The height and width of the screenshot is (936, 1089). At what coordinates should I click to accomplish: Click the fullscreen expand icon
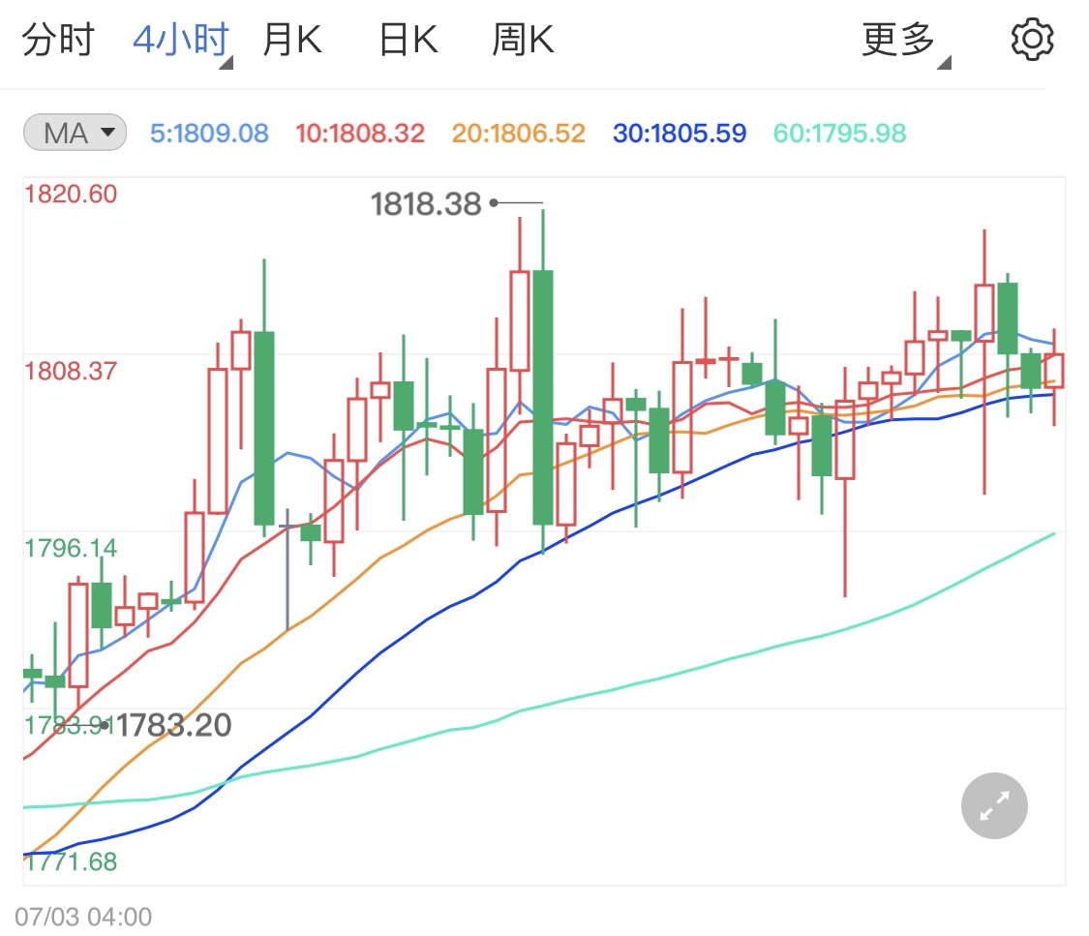click(x=993, y=805)
